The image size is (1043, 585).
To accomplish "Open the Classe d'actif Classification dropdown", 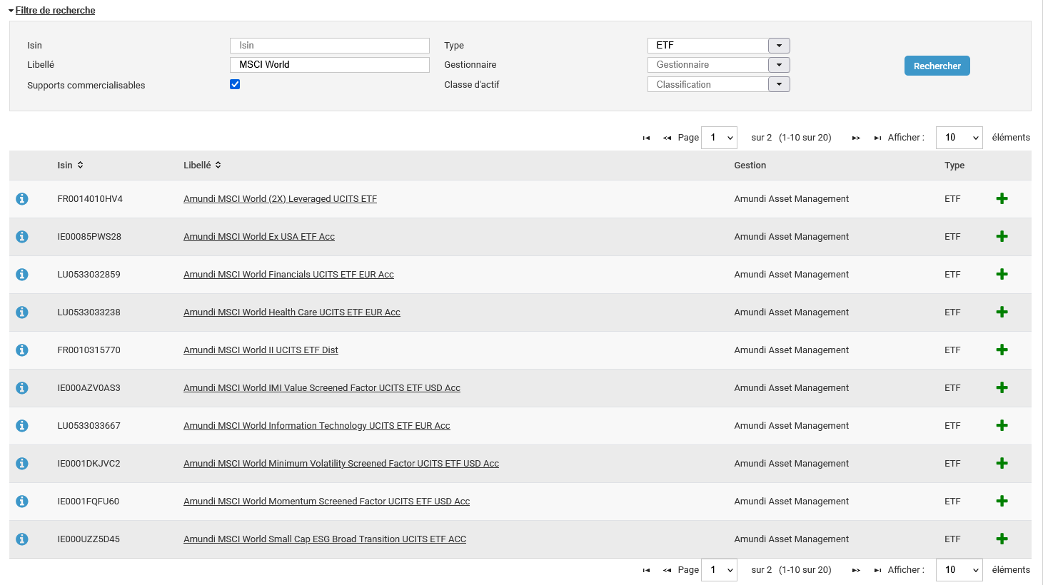I will pos(779,84).
